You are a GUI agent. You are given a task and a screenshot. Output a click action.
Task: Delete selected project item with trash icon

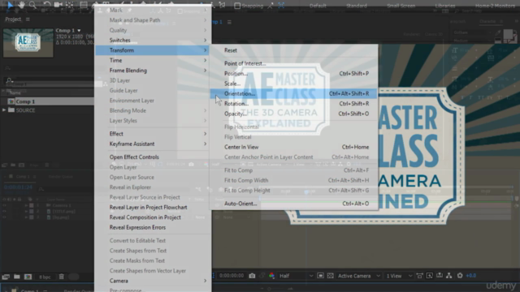(x=62, y=277)
